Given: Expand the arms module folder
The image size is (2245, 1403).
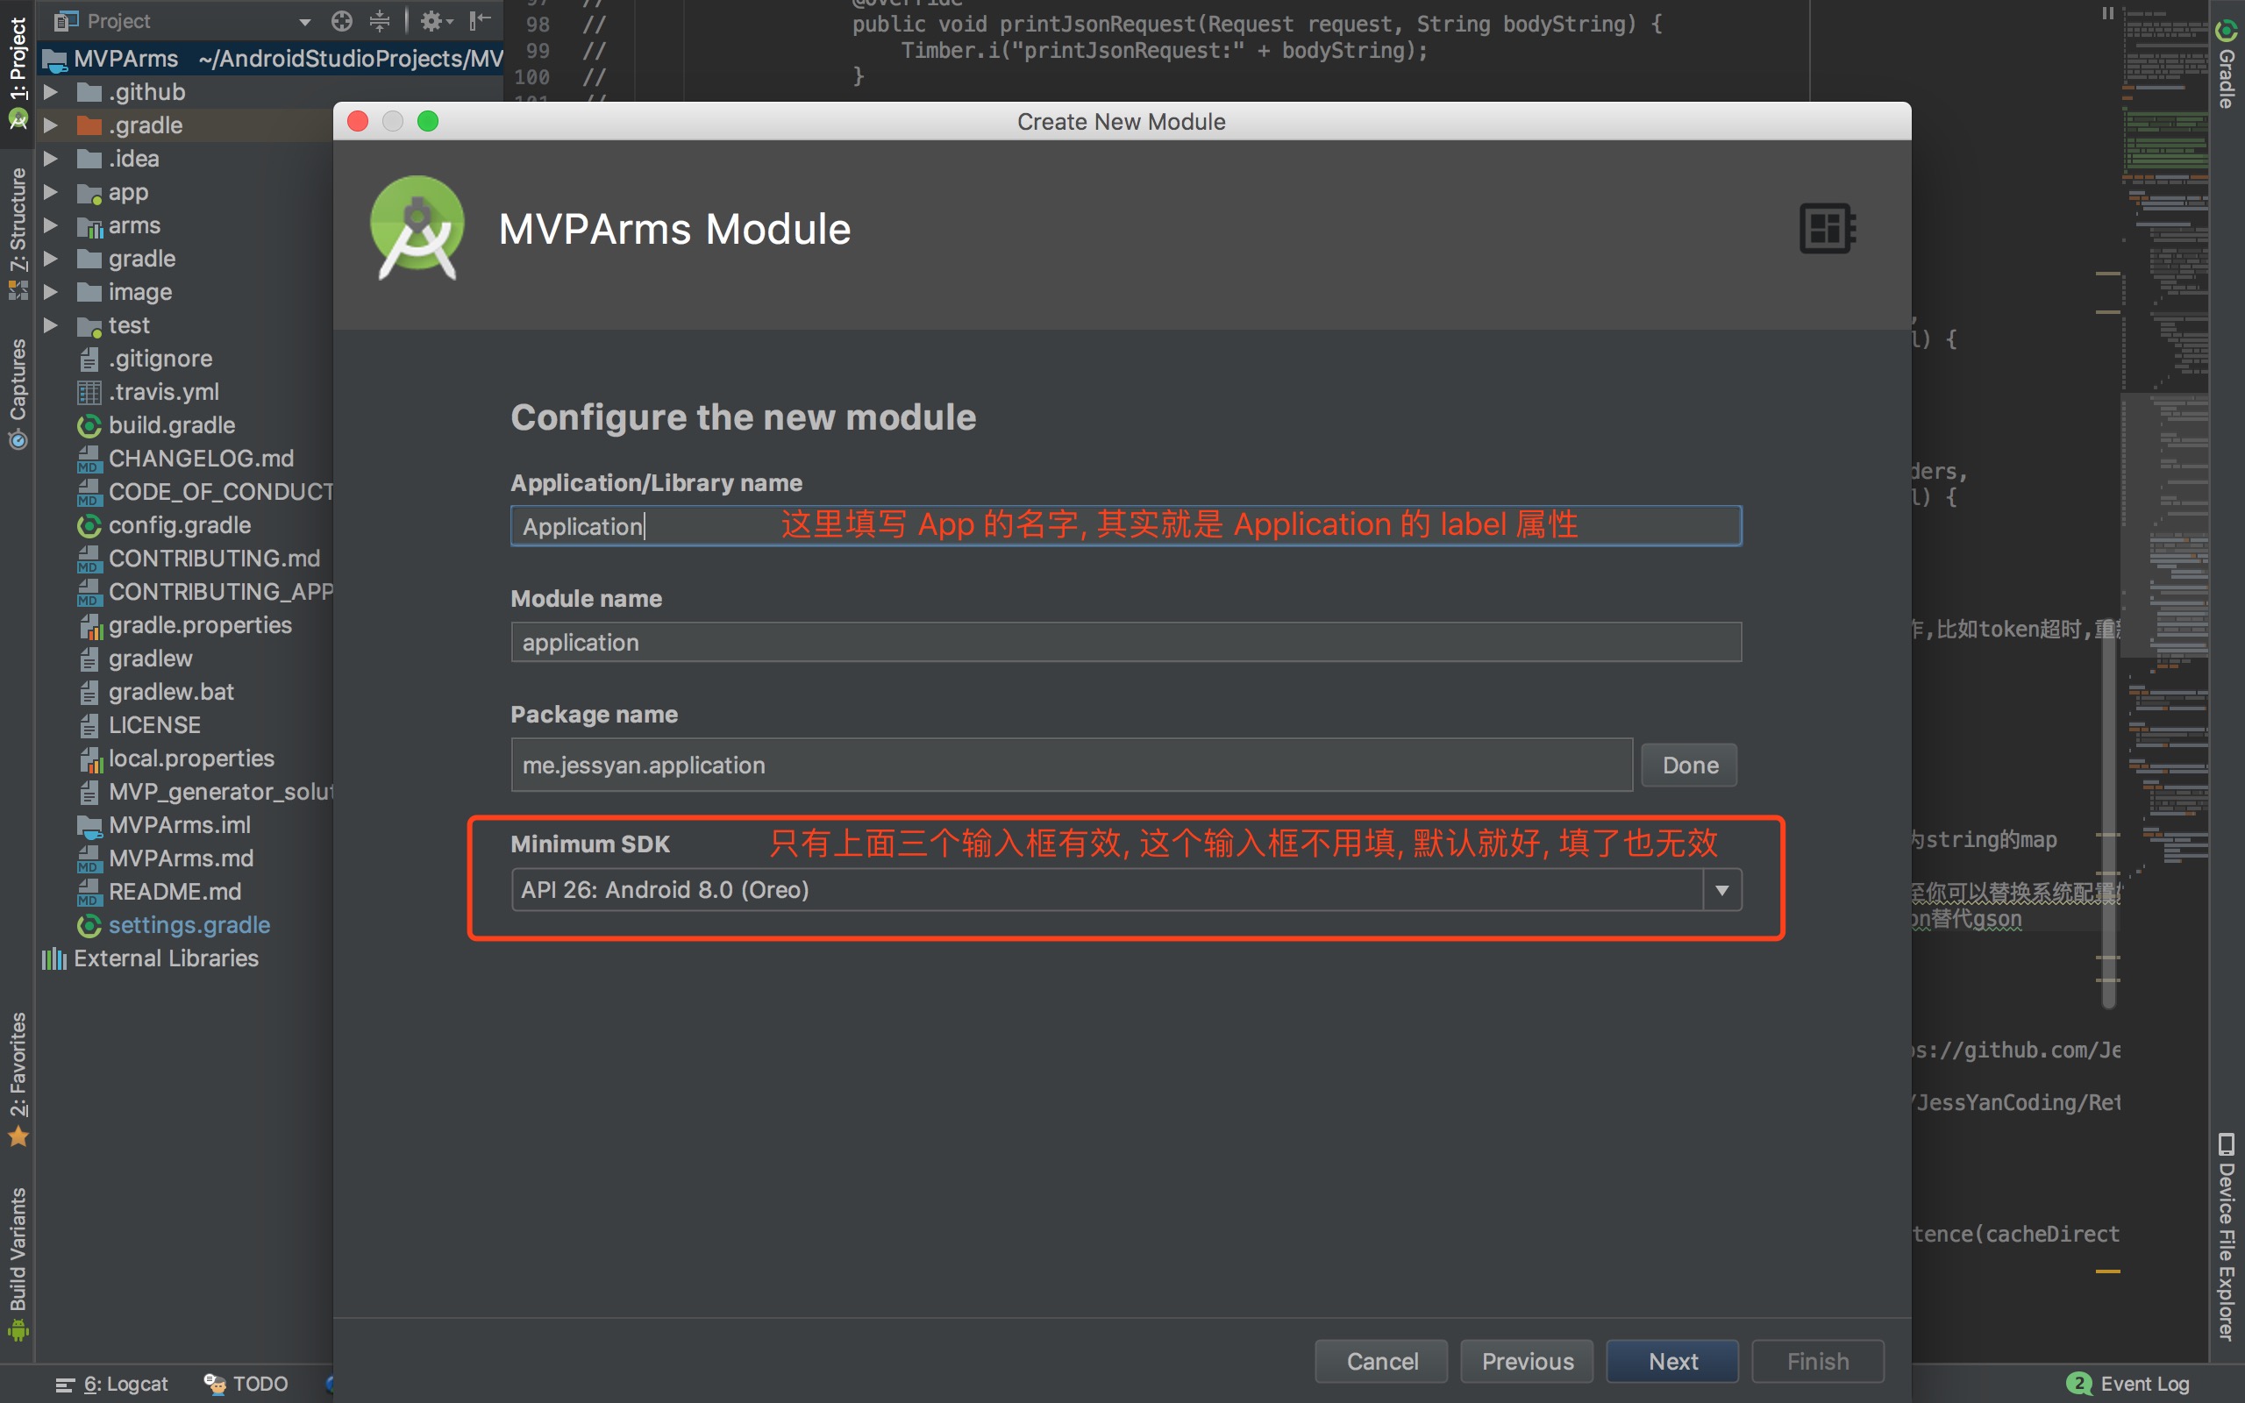Looking at the screenshot, I should point(51,225).
